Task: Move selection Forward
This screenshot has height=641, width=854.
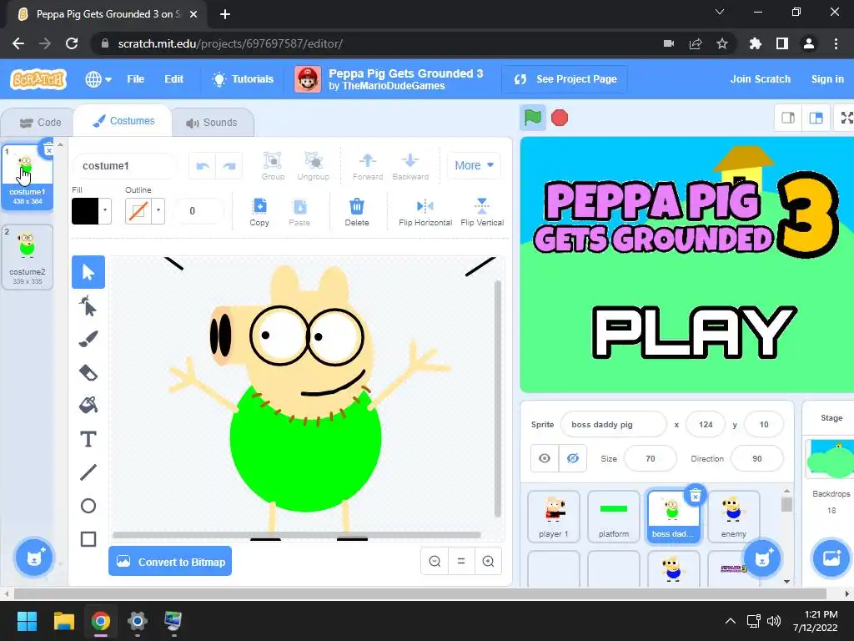Action: (368, 166)
